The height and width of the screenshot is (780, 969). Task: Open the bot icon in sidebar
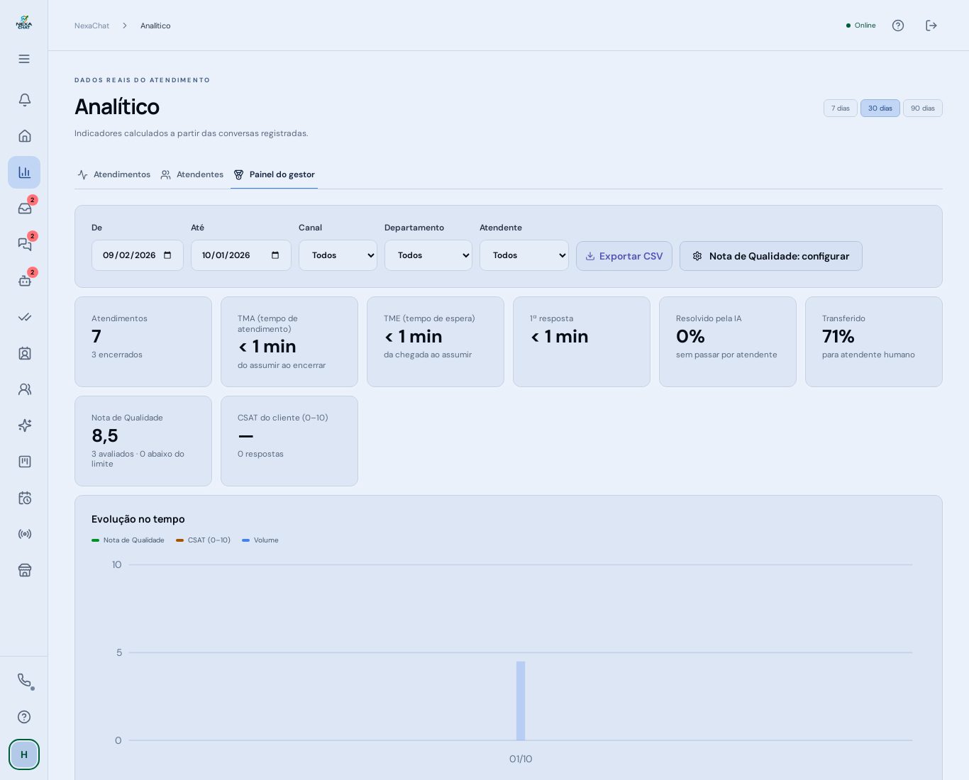coord(24,281)
